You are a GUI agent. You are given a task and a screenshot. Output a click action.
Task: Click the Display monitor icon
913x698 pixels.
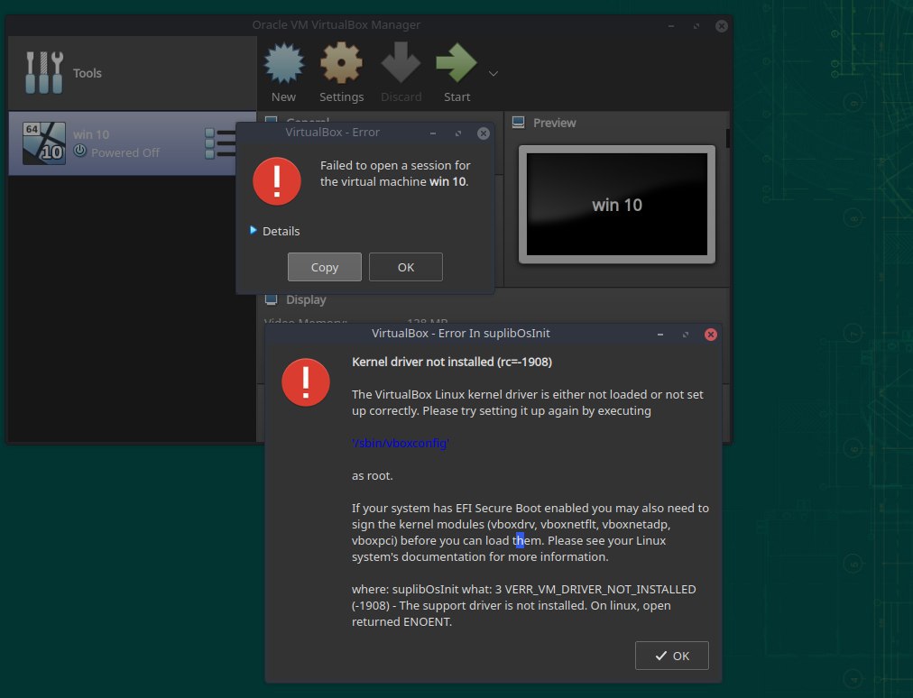[271, 299]
